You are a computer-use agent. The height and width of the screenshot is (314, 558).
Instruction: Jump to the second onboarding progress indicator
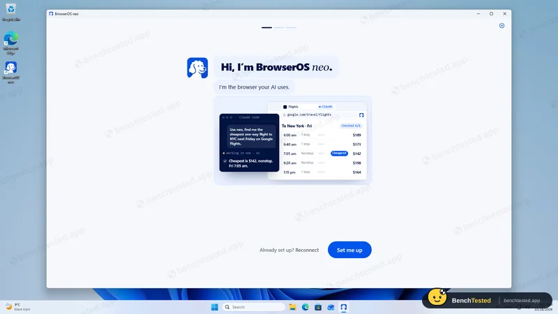coord(279,27)
